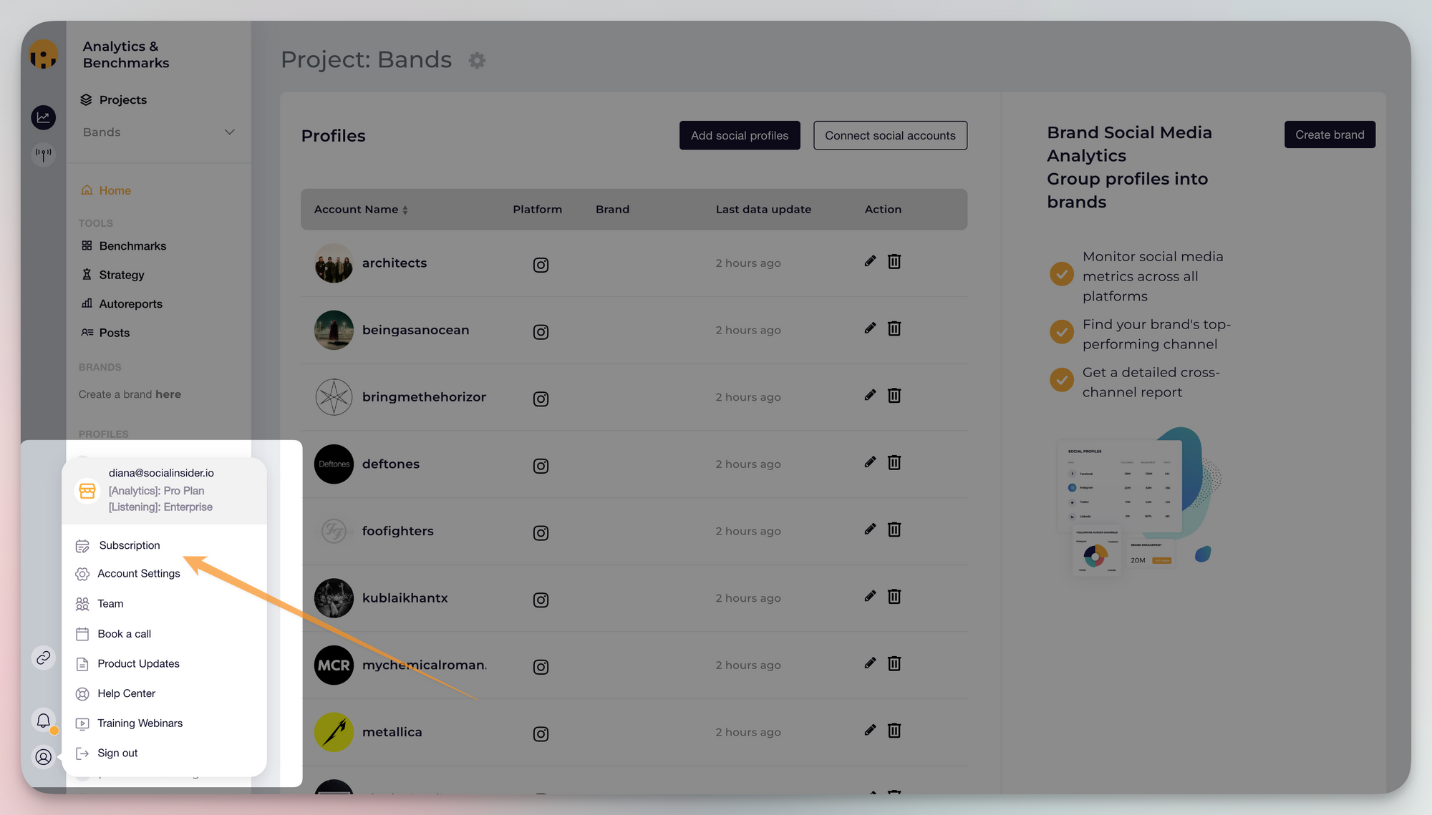Open the notifications bell icon
The height and width of the screenshot is (815, 1432).
44,721
